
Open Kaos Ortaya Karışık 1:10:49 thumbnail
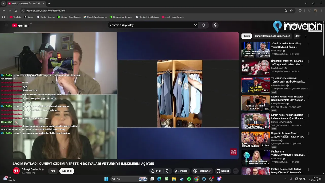pos(256,140)
